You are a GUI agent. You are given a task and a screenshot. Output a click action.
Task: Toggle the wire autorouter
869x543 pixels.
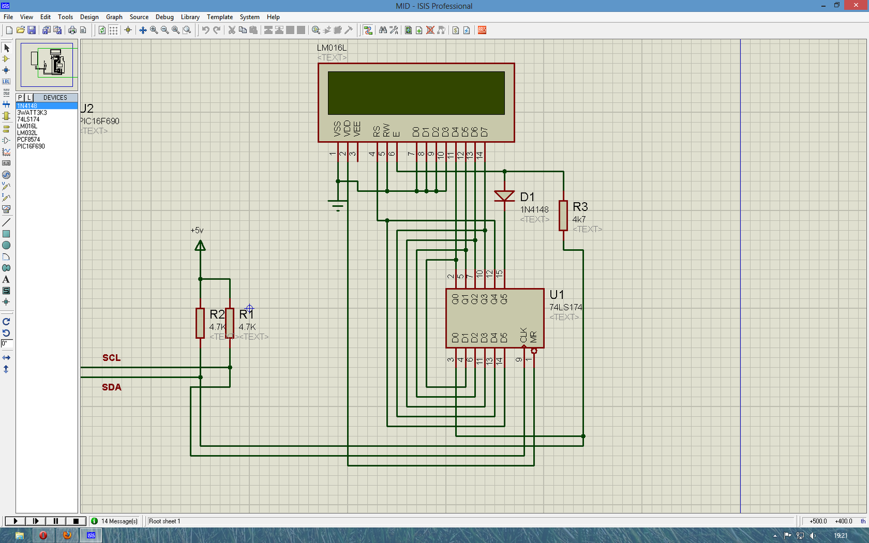point(368,30)
